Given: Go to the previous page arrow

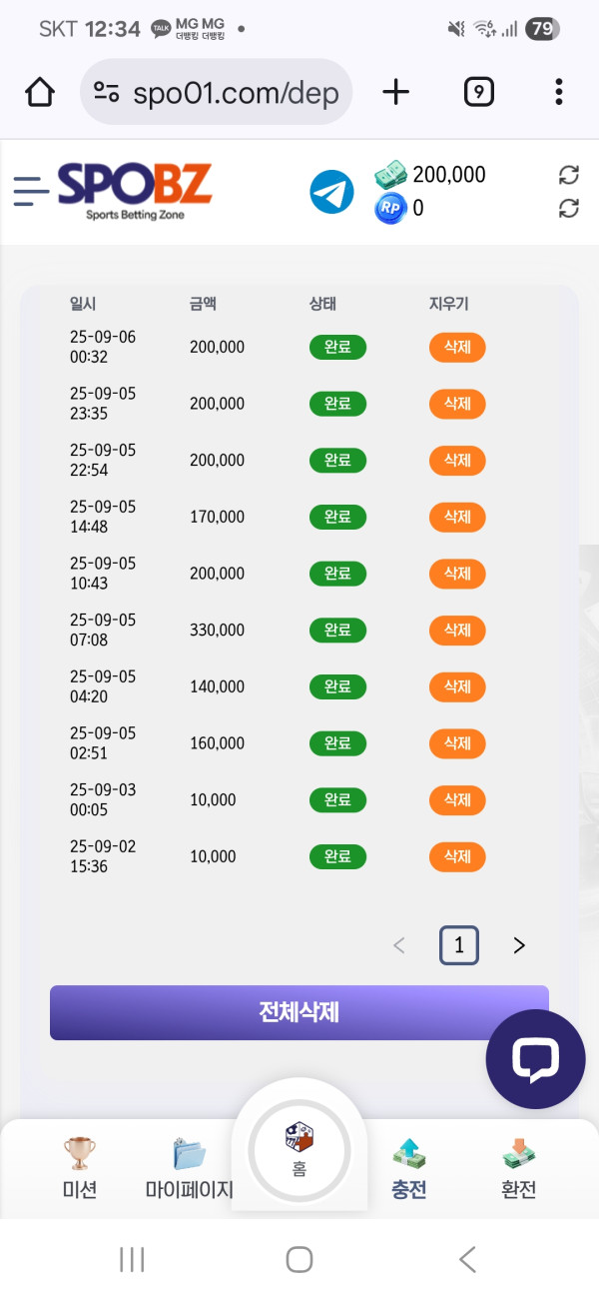Looking at the screenshot, I should [x=399, y=945].
